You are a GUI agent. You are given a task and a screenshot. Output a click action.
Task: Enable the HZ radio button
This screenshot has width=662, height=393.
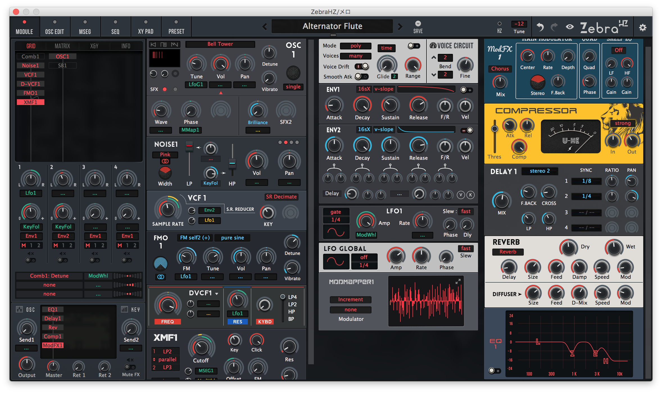(499, 24)
